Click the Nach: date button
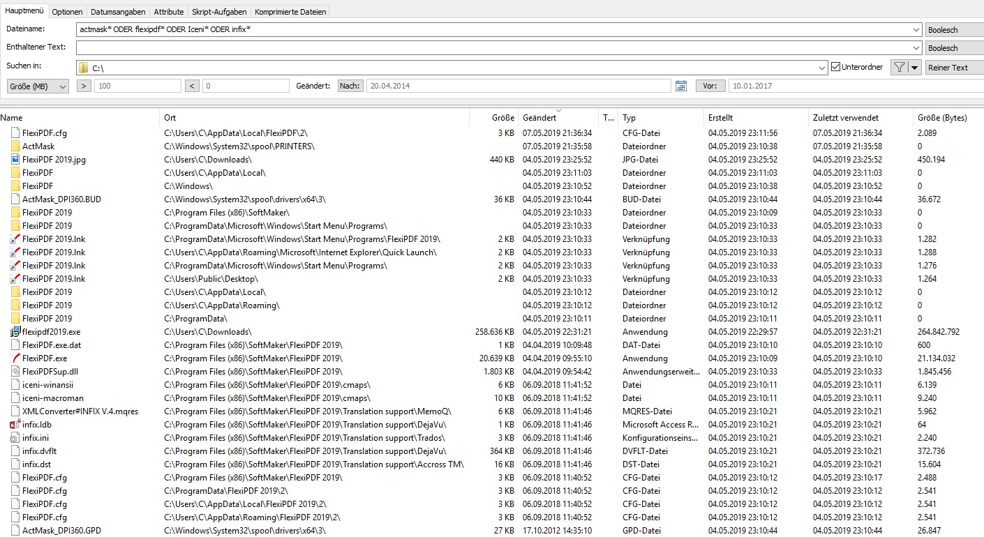This screenshot has width=984, height=537. (350, 86)
